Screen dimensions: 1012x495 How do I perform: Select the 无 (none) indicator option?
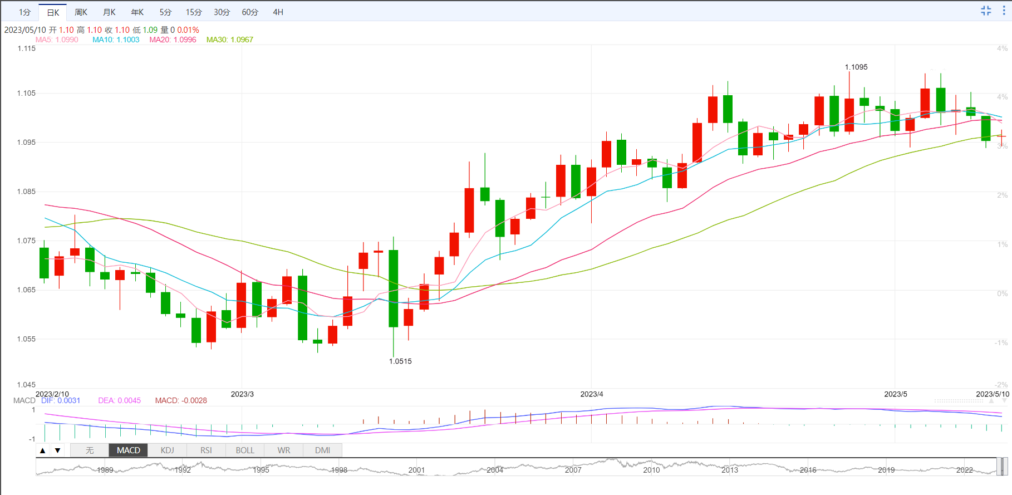(x=90, y=450)
